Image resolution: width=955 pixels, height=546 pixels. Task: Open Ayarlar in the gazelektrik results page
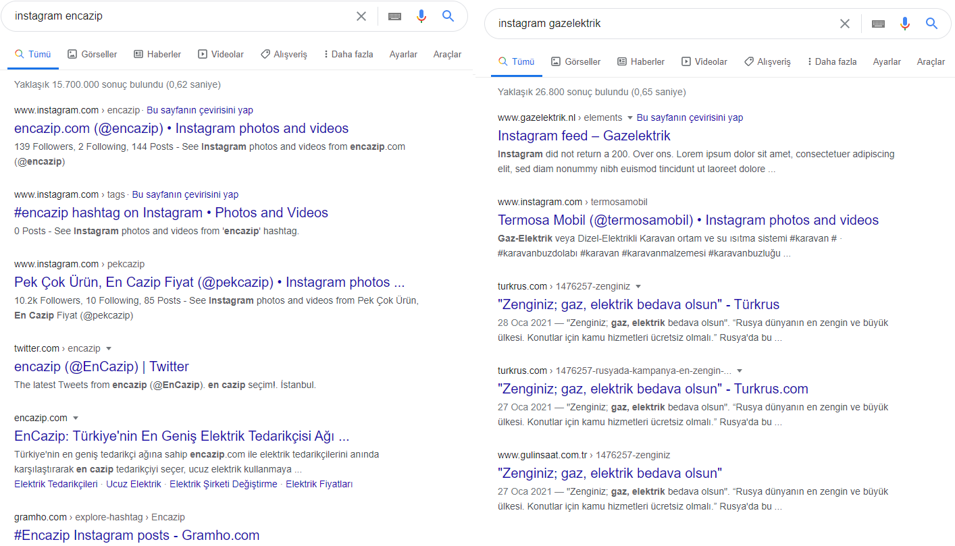coord(887,61)
